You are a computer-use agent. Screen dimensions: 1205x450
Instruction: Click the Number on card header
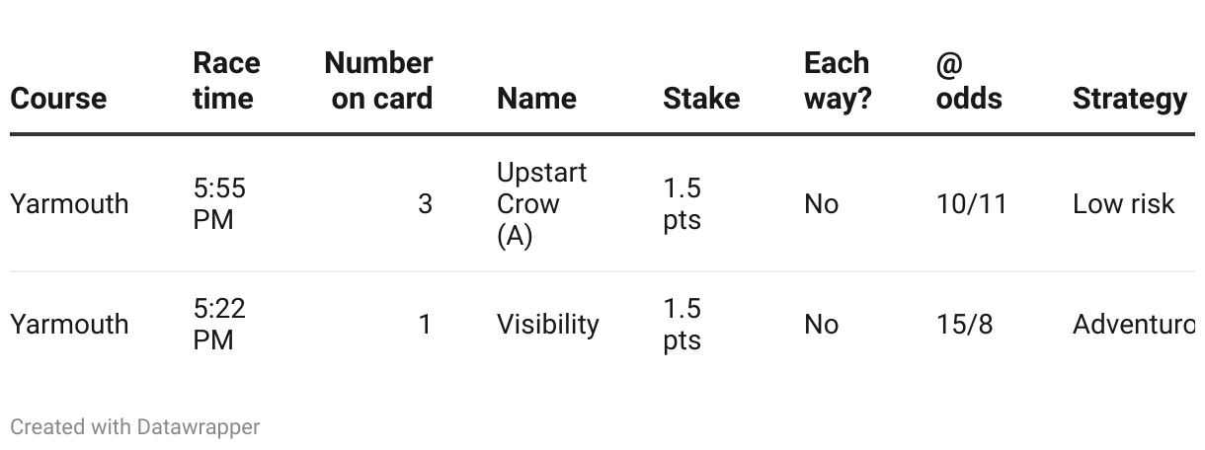coord(378,81)
